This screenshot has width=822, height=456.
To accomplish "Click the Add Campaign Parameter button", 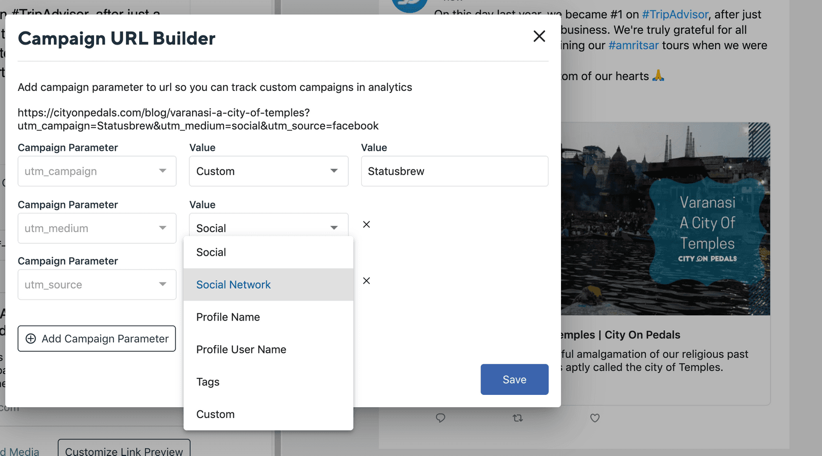I will (97, 339).
